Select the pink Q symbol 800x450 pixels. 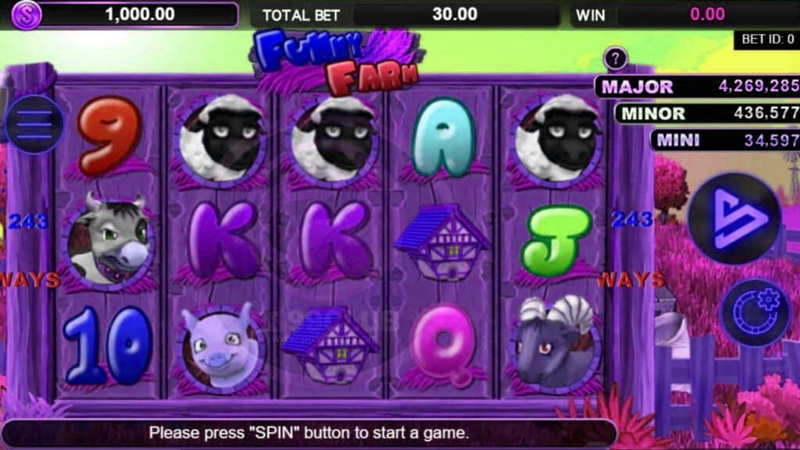[x=444, y=344]
